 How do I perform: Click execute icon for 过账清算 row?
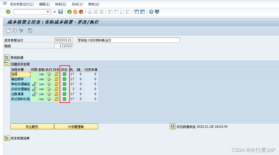(49, 94)
